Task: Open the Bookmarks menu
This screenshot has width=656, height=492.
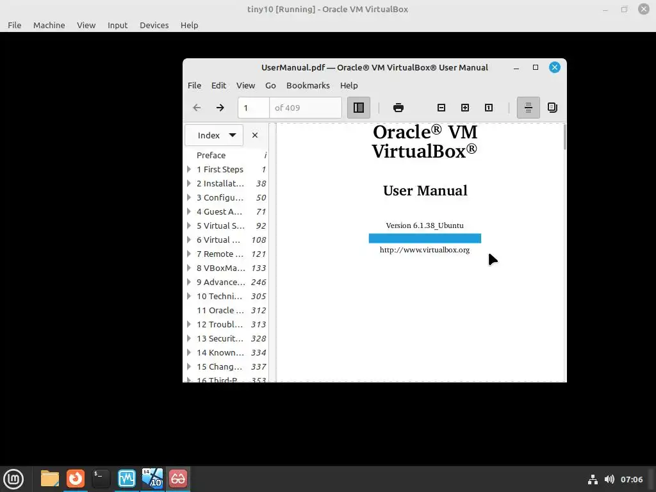Action: (x=308, y=85)
